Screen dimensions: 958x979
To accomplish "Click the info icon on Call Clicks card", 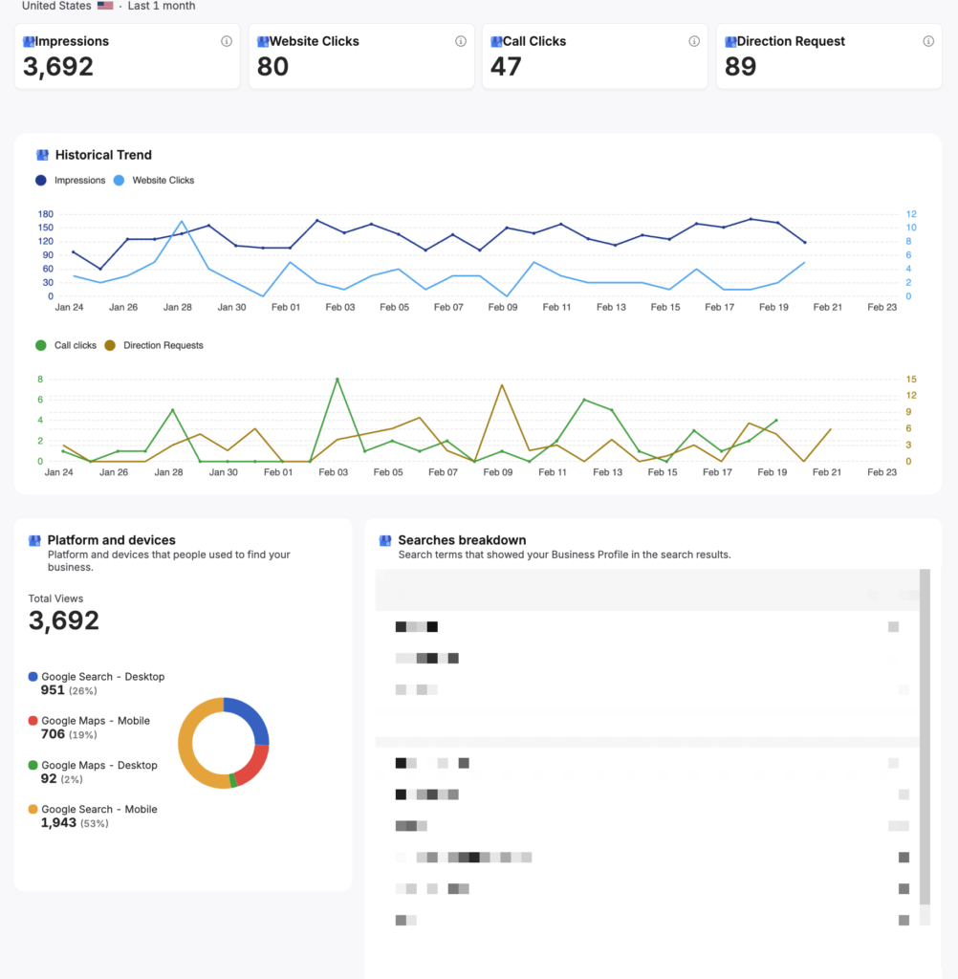I will [x=694, y=41].
